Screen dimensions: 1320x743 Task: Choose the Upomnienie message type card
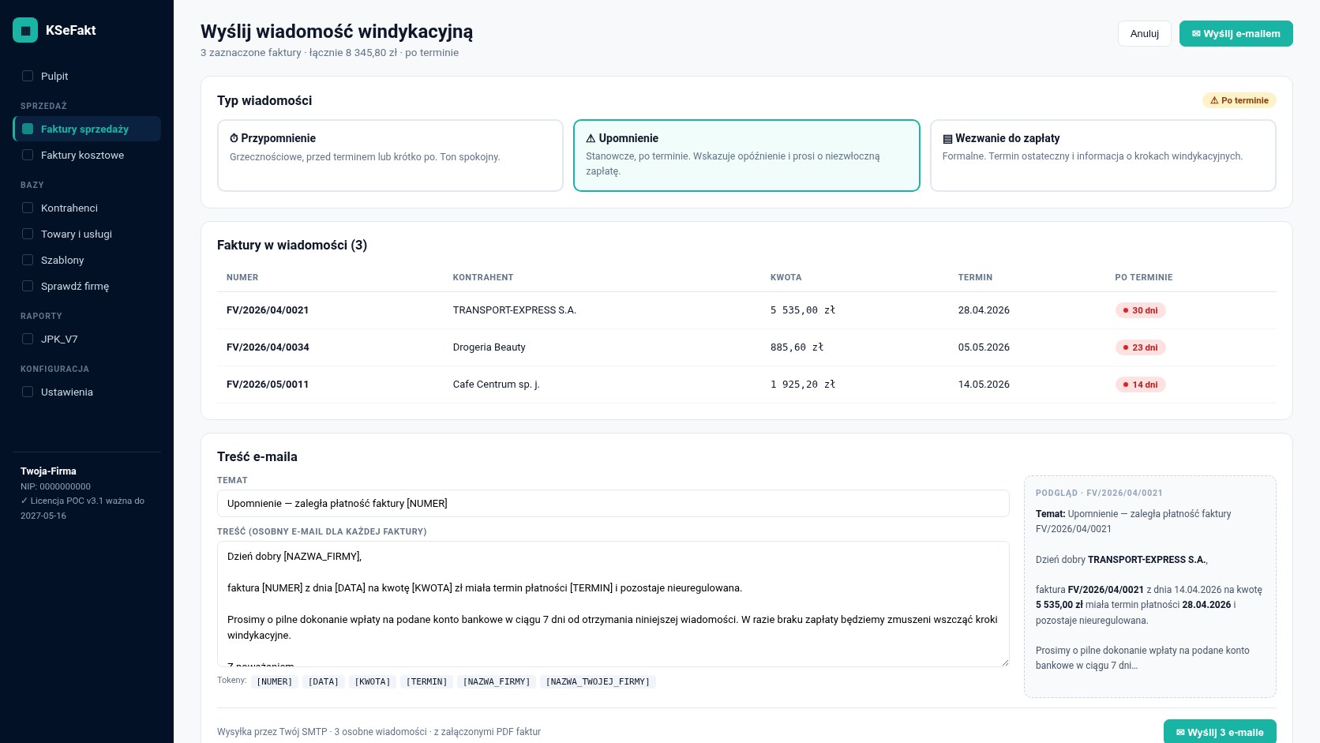[x=747, y=156]
